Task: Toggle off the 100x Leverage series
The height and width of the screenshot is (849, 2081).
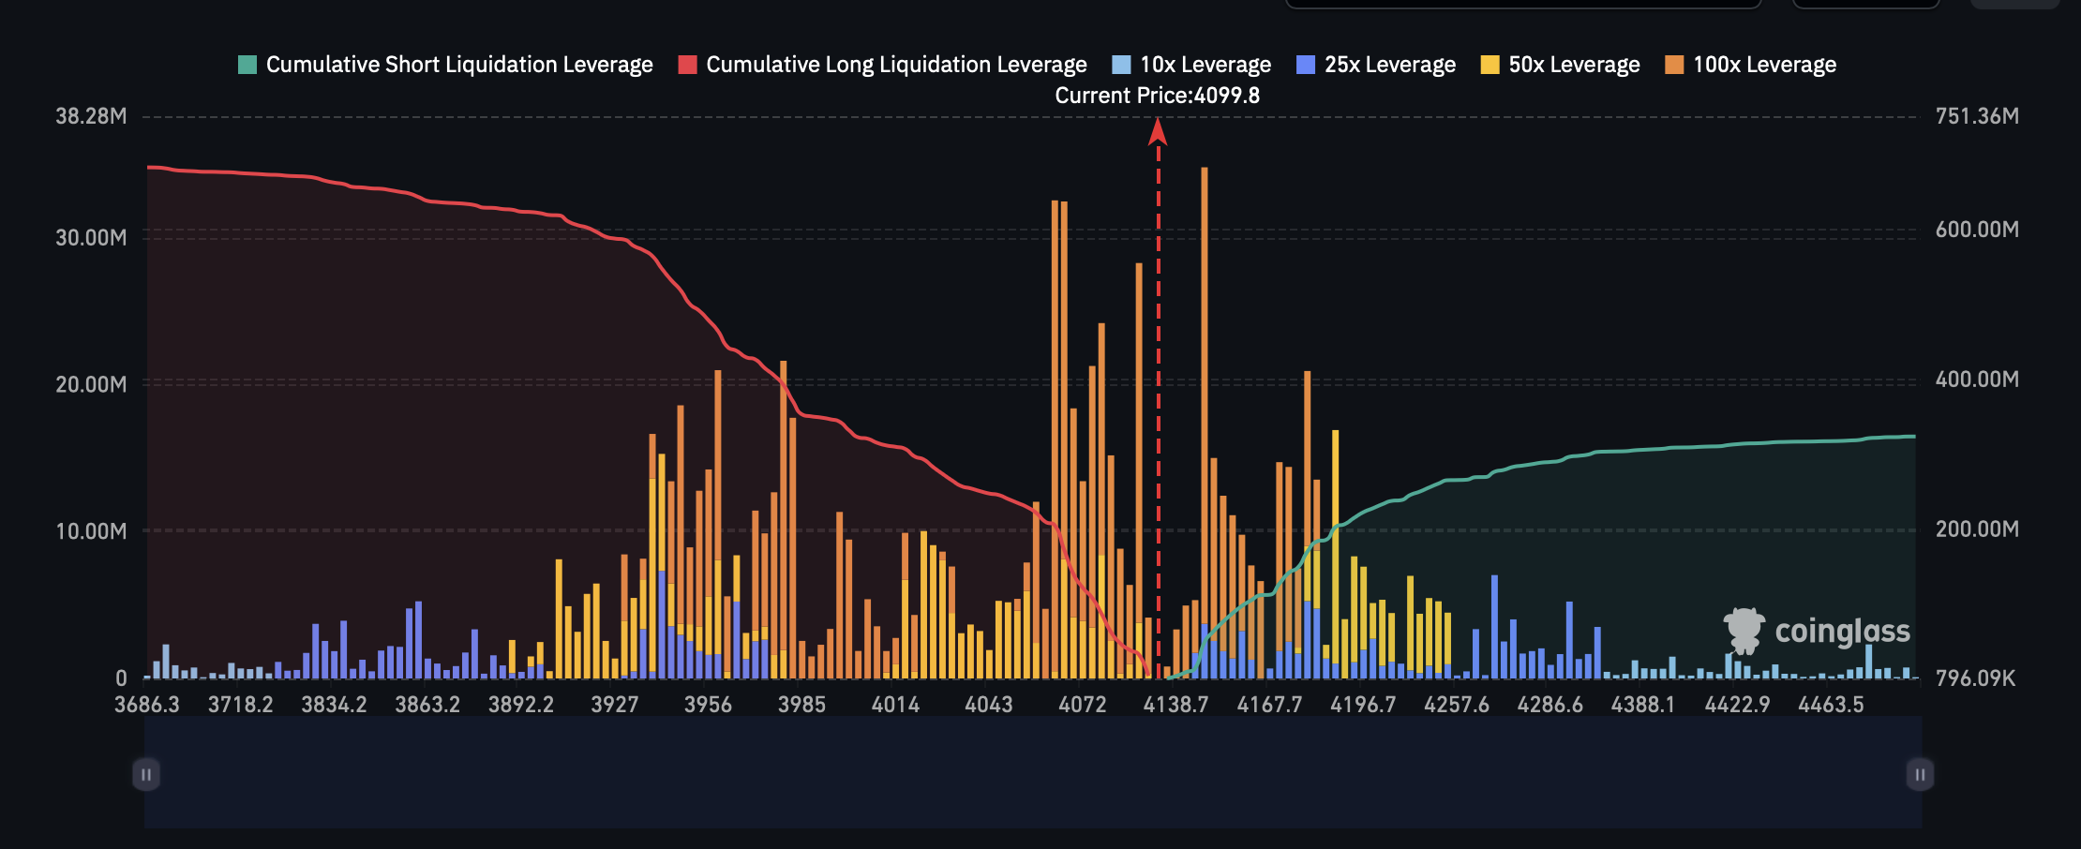Action: 1764,64
